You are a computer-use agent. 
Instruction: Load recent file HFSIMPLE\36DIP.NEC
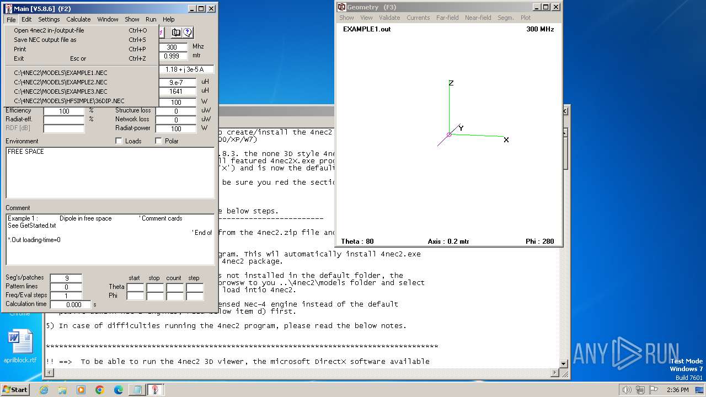[x=81, y=101]
